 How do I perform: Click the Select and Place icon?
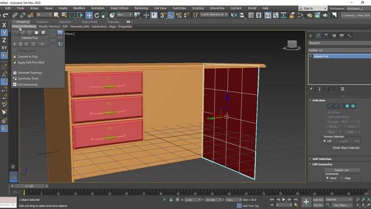pos(112,16)
